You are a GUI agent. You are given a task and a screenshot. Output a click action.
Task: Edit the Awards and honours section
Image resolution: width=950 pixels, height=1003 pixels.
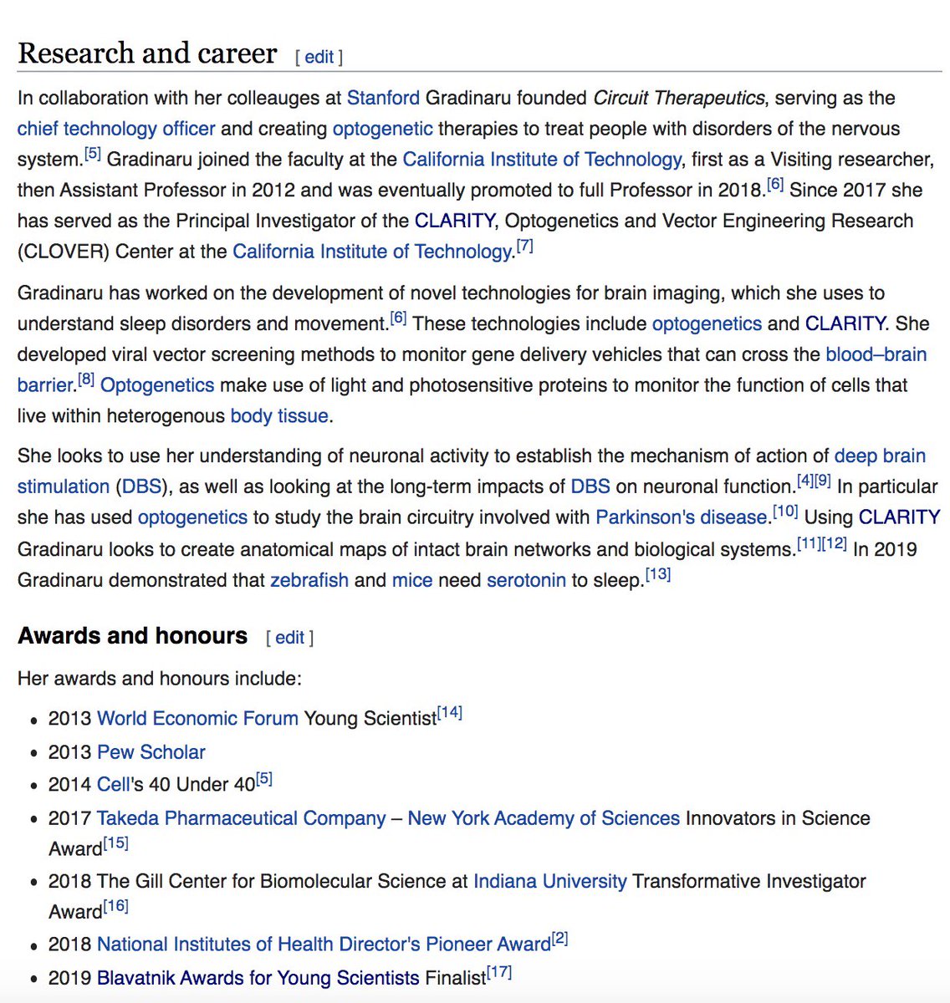pos(289,638)
